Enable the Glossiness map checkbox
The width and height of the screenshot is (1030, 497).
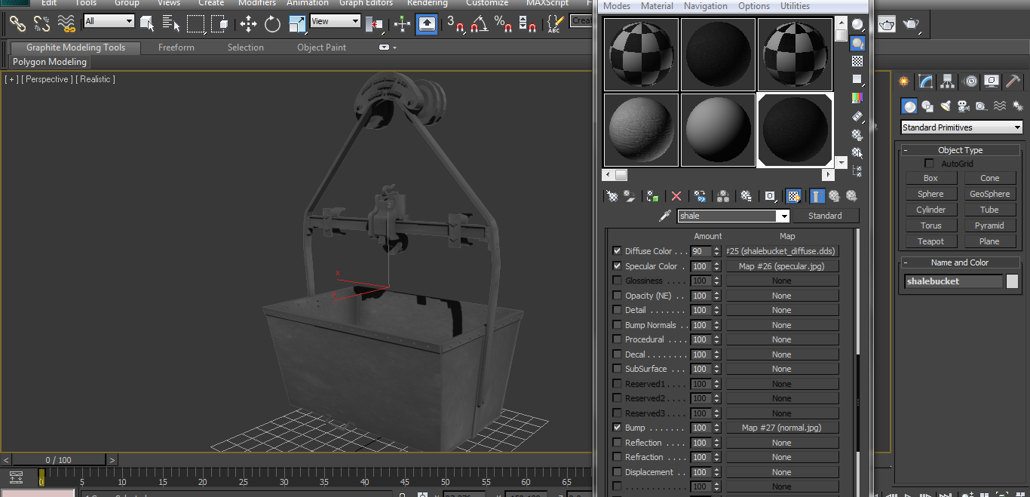(617, 281)
